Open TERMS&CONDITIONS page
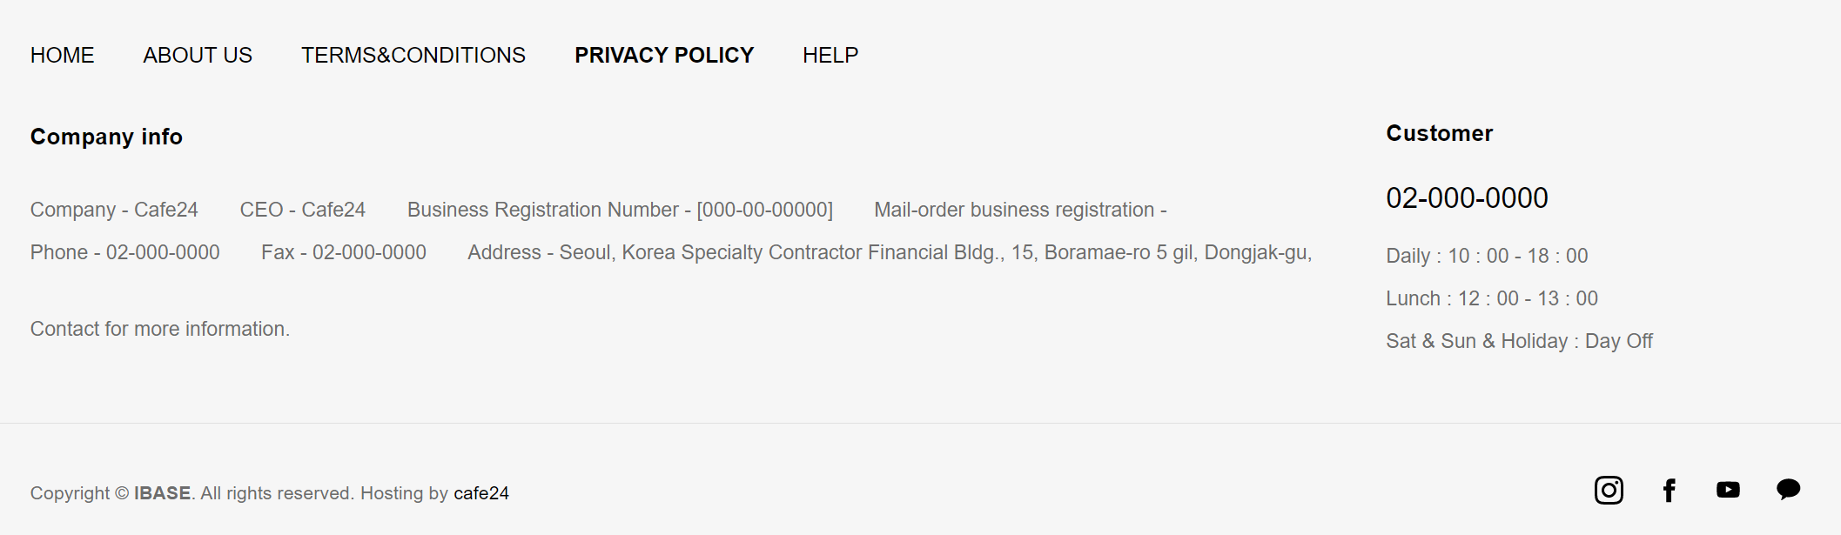The image size is (1841, 535). click(413, 55)
